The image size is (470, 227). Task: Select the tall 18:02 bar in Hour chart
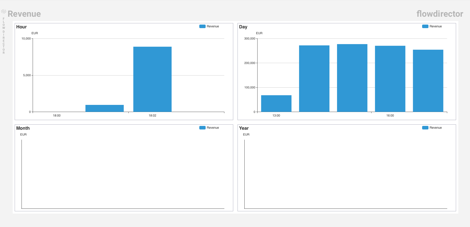tap(152, 79)
